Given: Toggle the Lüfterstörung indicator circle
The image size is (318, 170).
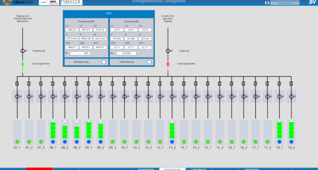Looking at the screenshot, I should pyautogui.click(x=149, y=62).
